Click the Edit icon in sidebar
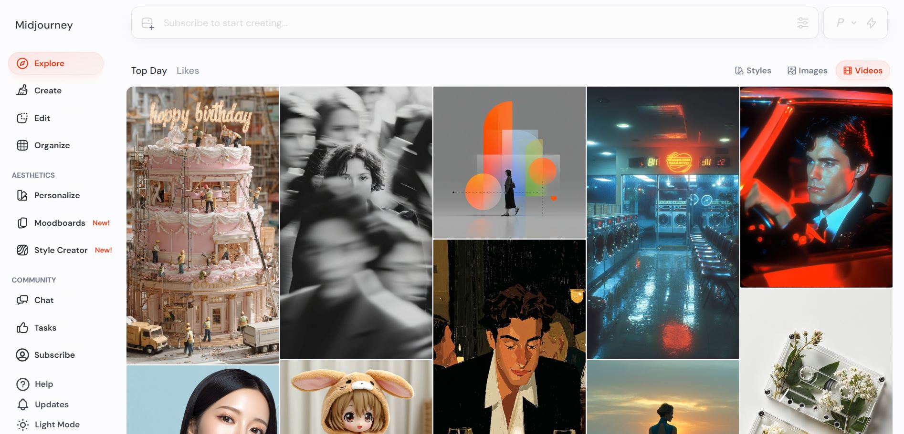 (22, 118)
